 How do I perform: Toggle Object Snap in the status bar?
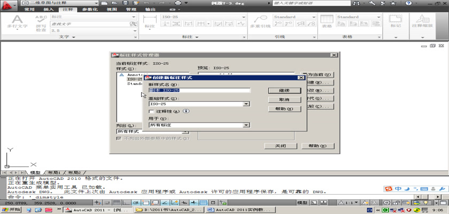point(145,203)
